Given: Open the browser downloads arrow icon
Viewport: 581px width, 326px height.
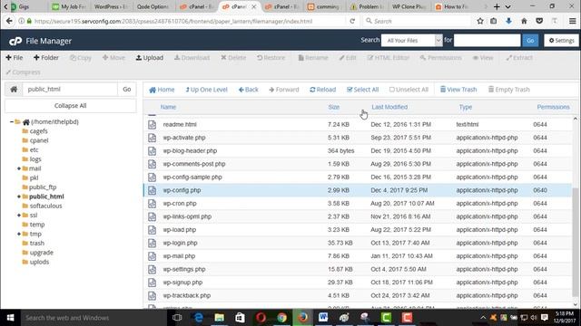Looking at the screenshot, I should 508,21.
